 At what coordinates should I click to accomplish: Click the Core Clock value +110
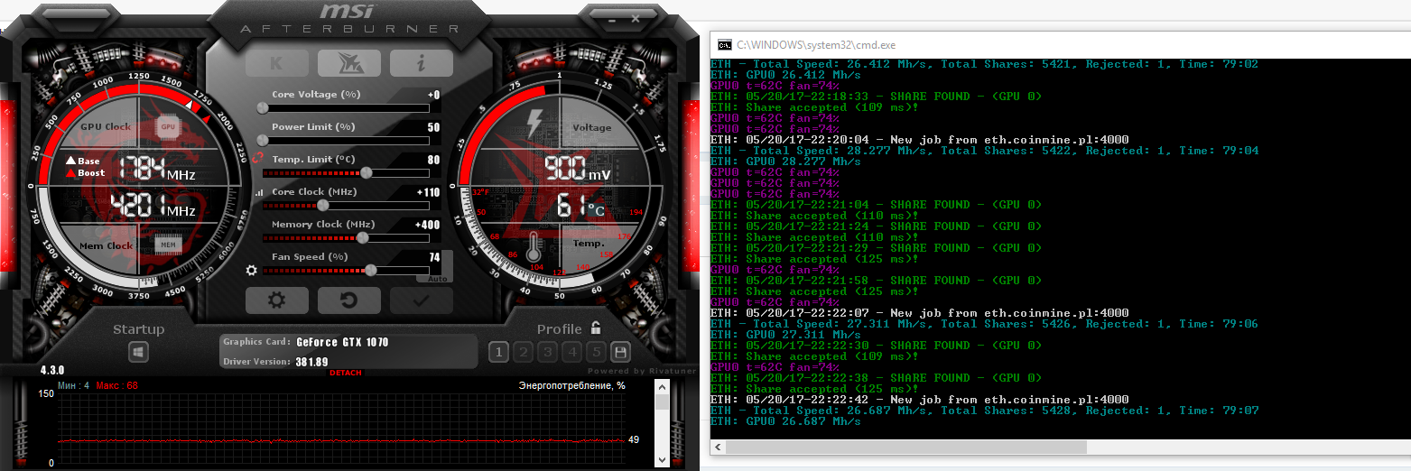click(428, 192)
